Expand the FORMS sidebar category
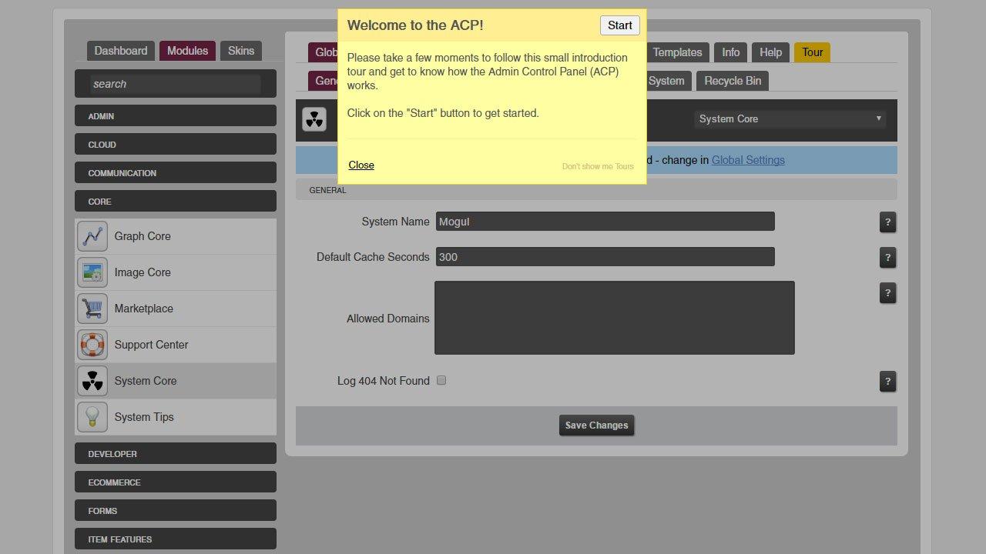The width and height of the screenshot is (986, 554). click(x=176, y=511)
